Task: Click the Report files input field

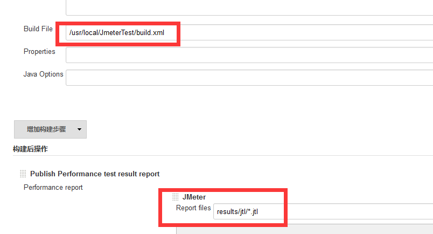Action: coord(323,211)
